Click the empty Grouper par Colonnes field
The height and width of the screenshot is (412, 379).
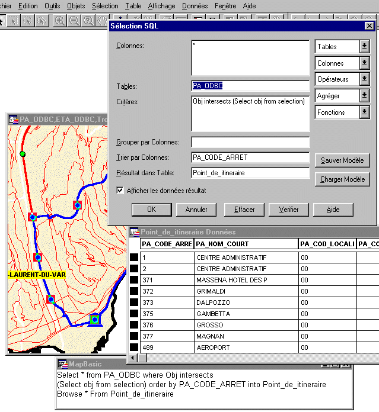[250, 142]
